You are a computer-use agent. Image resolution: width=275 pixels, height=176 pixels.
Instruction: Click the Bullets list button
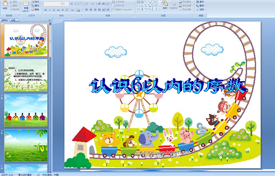click(87, 4)
